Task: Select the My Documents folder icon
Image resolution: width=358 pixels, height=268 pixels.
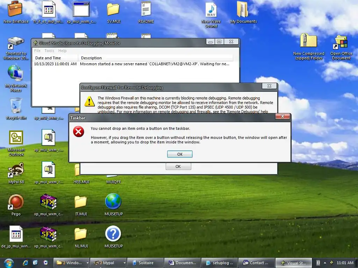Action: pos(244,13)
